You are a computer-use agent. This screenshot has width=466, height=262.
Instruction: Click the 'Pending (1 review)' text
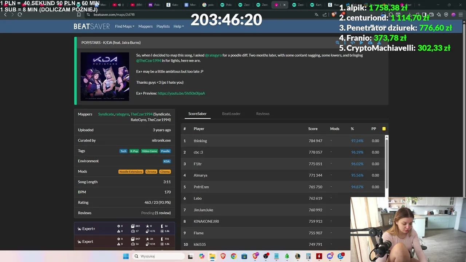coord(156,213)
